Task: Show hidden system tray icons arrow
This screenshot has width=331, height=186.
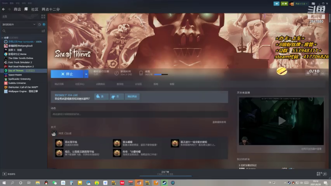Action: coord(285,183)
